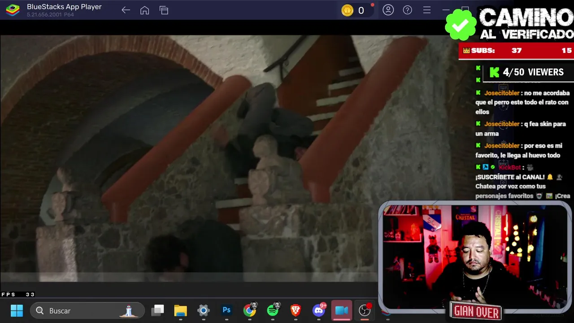
Task: Open Photoshop from the taskbar
Action: click(x=226, y=310)
